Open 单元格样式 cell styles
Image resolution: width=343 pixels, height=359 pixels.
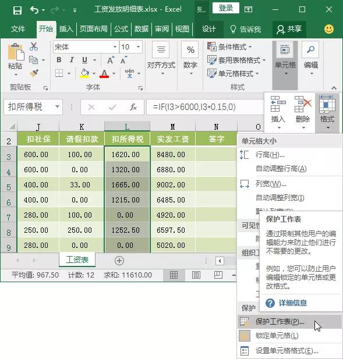click(x=233, y=74)
